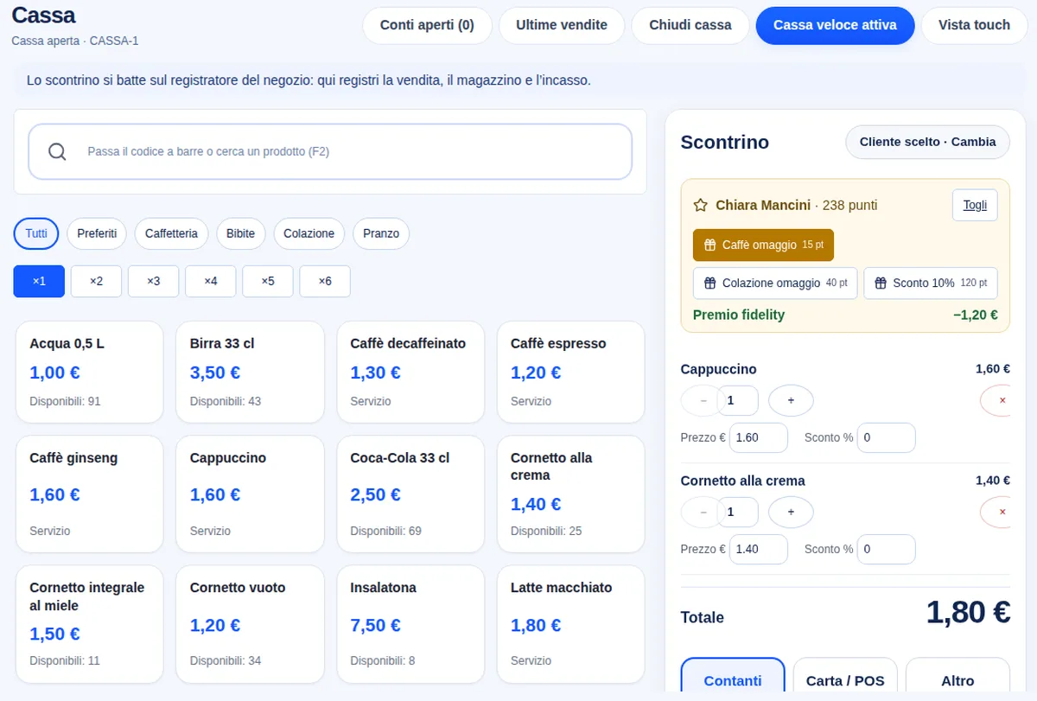Click the Cornetto alla crema quantity field
Viewport: 1037px width, 701px height.
click(x=738, y=513)
